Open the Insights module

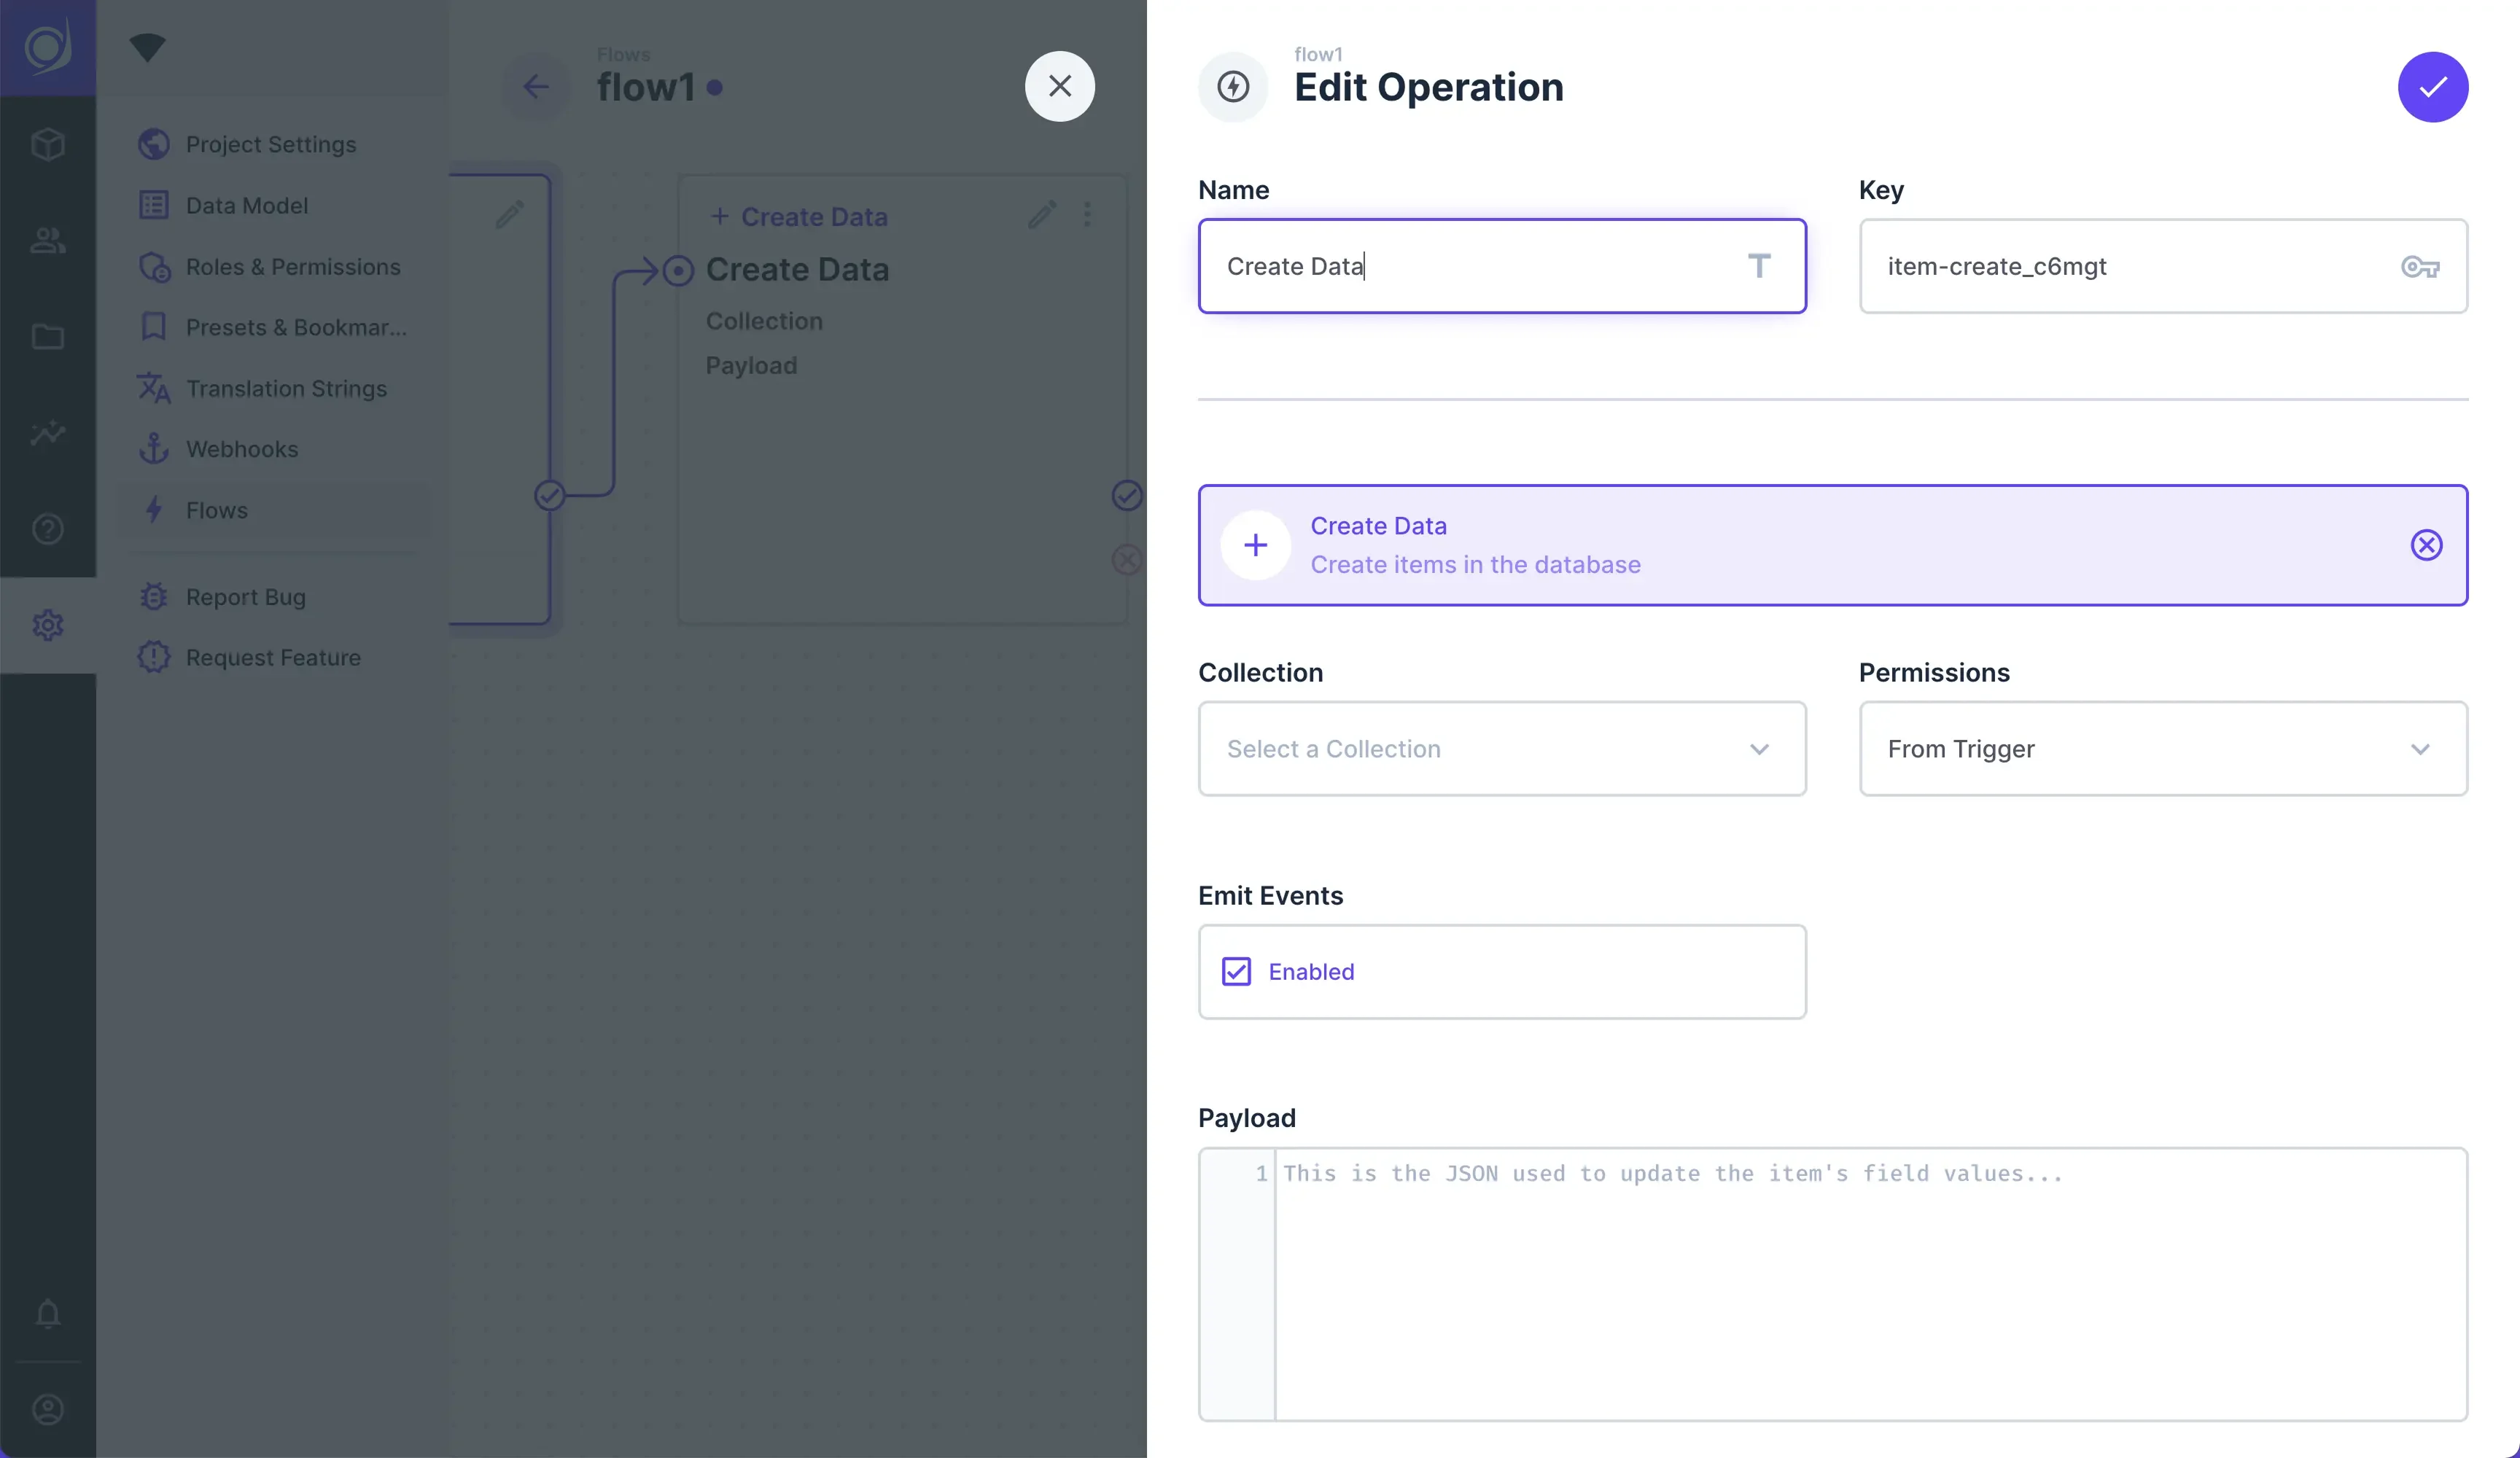(x=47, y=433)
